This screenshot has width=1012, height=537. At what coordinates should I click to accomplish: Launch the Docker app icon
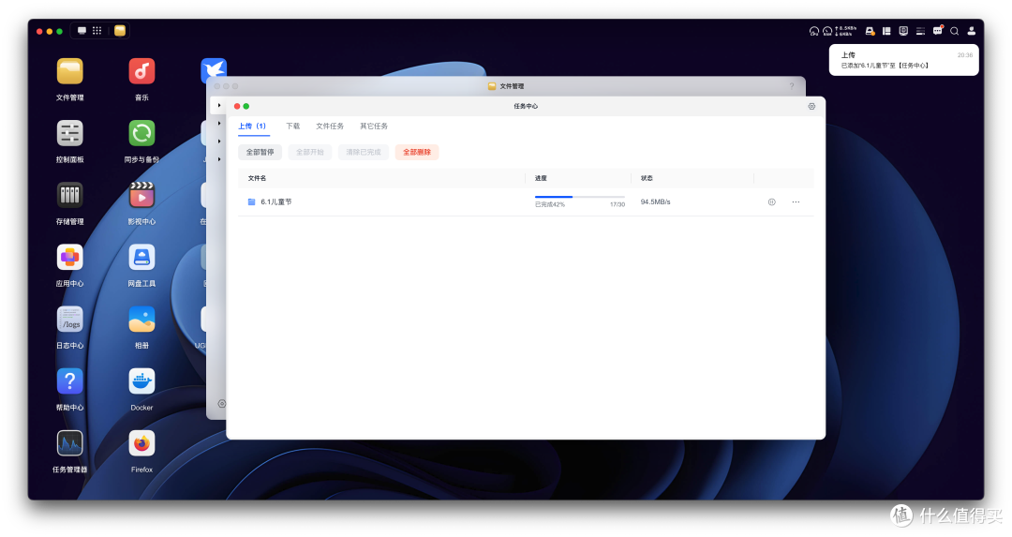141,380
